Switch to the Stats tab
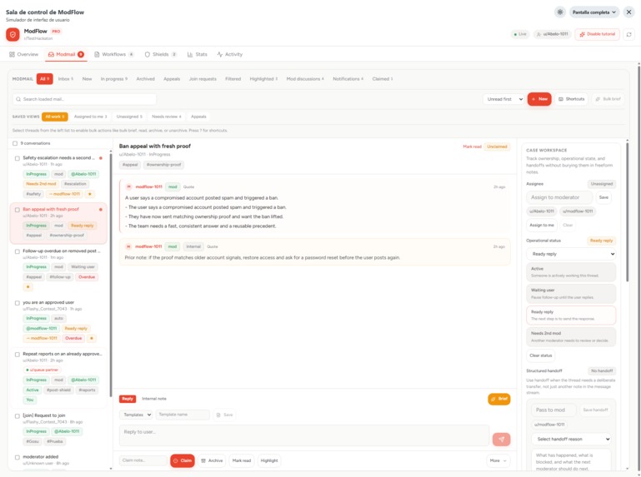641x477 pixels. (197, 54)
